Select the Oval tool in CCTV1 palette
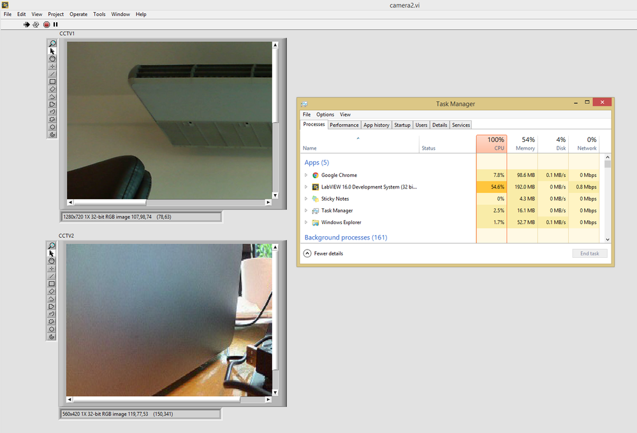This screenshot has width=637, height=433. pyautogui.click(x=52, y=127)
